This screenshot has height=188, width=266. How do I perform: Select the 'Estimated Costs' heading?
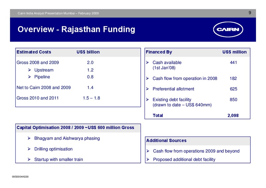pos(34,52)
